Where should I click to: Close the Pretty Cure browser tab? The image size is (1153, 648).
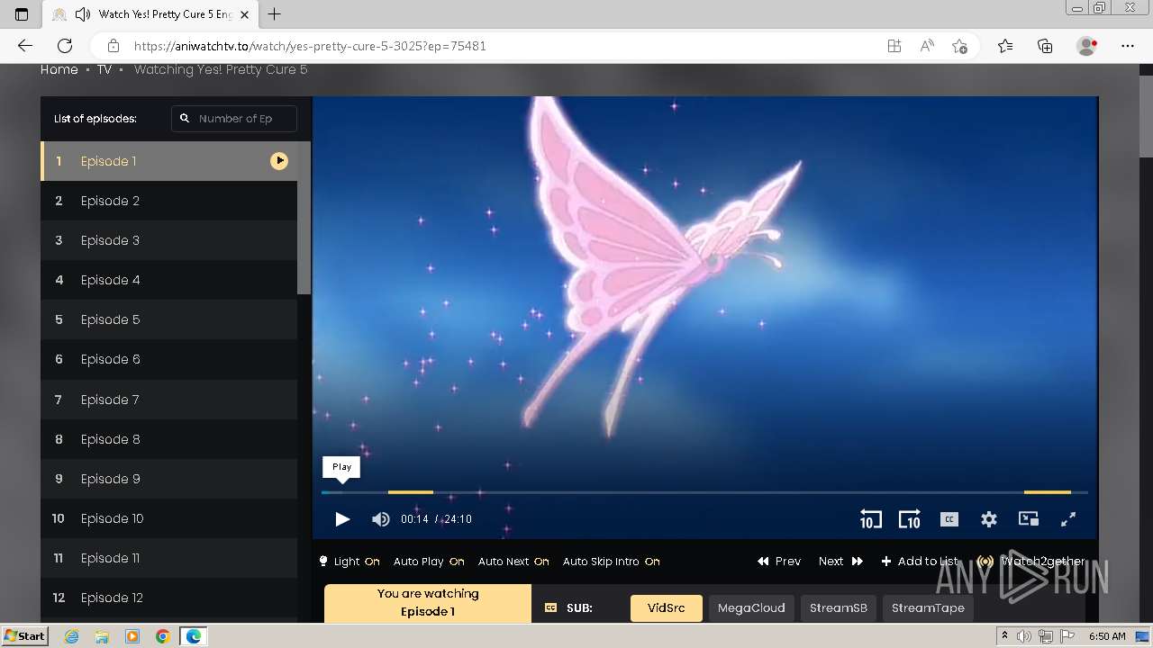[x=244, y=14]
